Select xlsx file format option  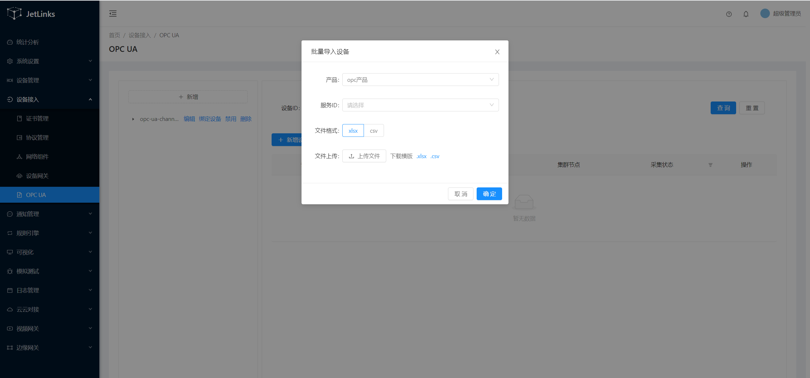point(352,131)
